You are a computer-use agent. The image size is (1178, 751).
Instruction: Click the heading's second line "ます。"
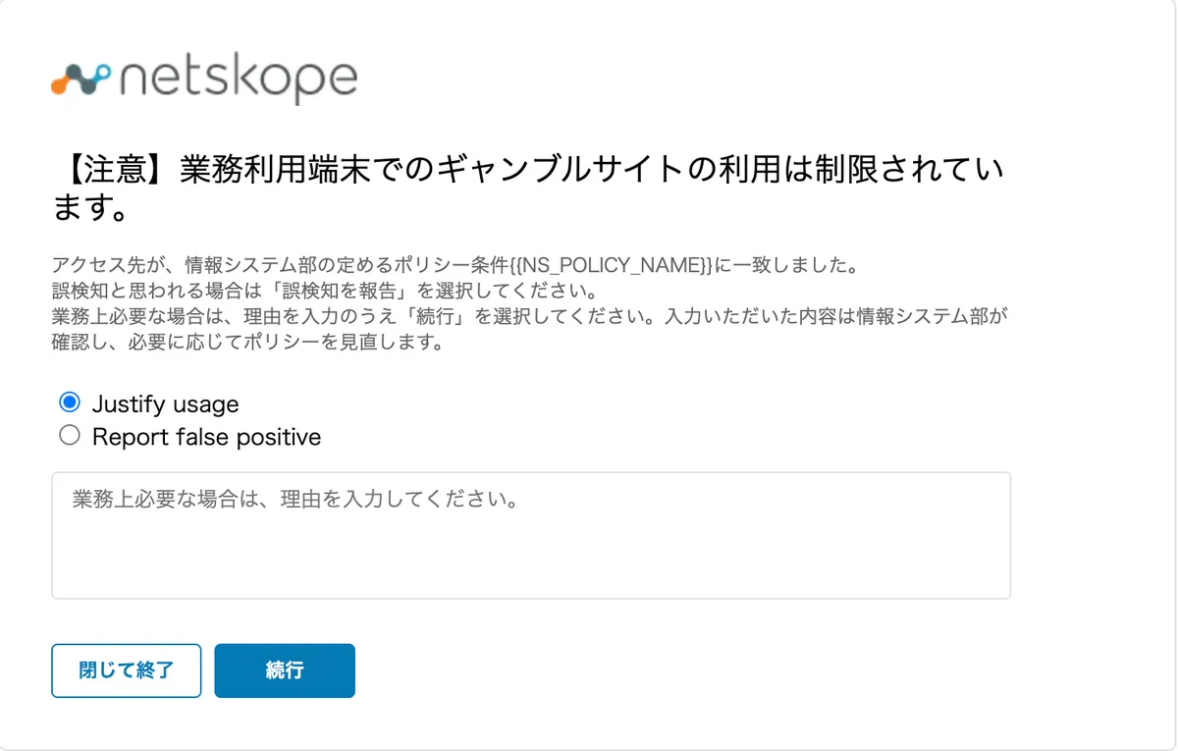point(89,208)
